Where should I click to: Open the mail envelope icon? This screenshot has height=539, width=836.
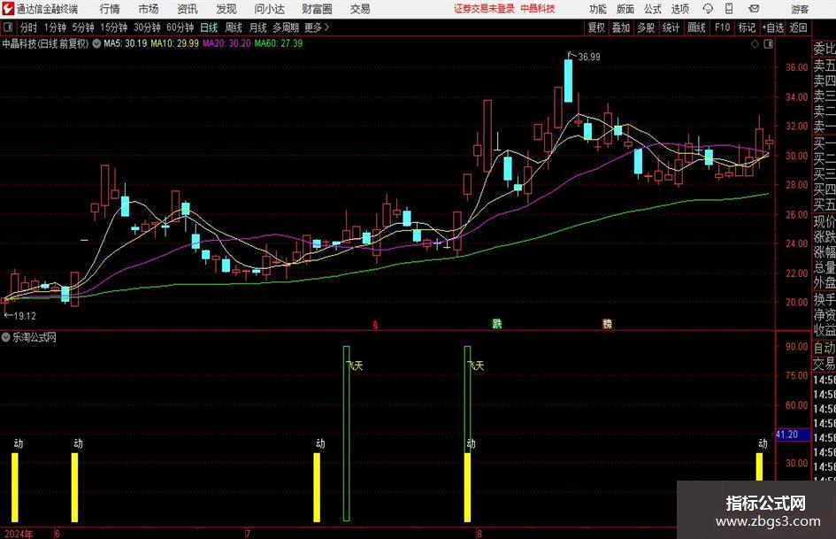point(754,9)
